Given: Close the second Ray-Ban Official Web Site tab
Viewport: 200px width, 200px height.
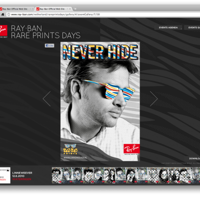Looking at the screenshot, I should (x=70, y=9).
